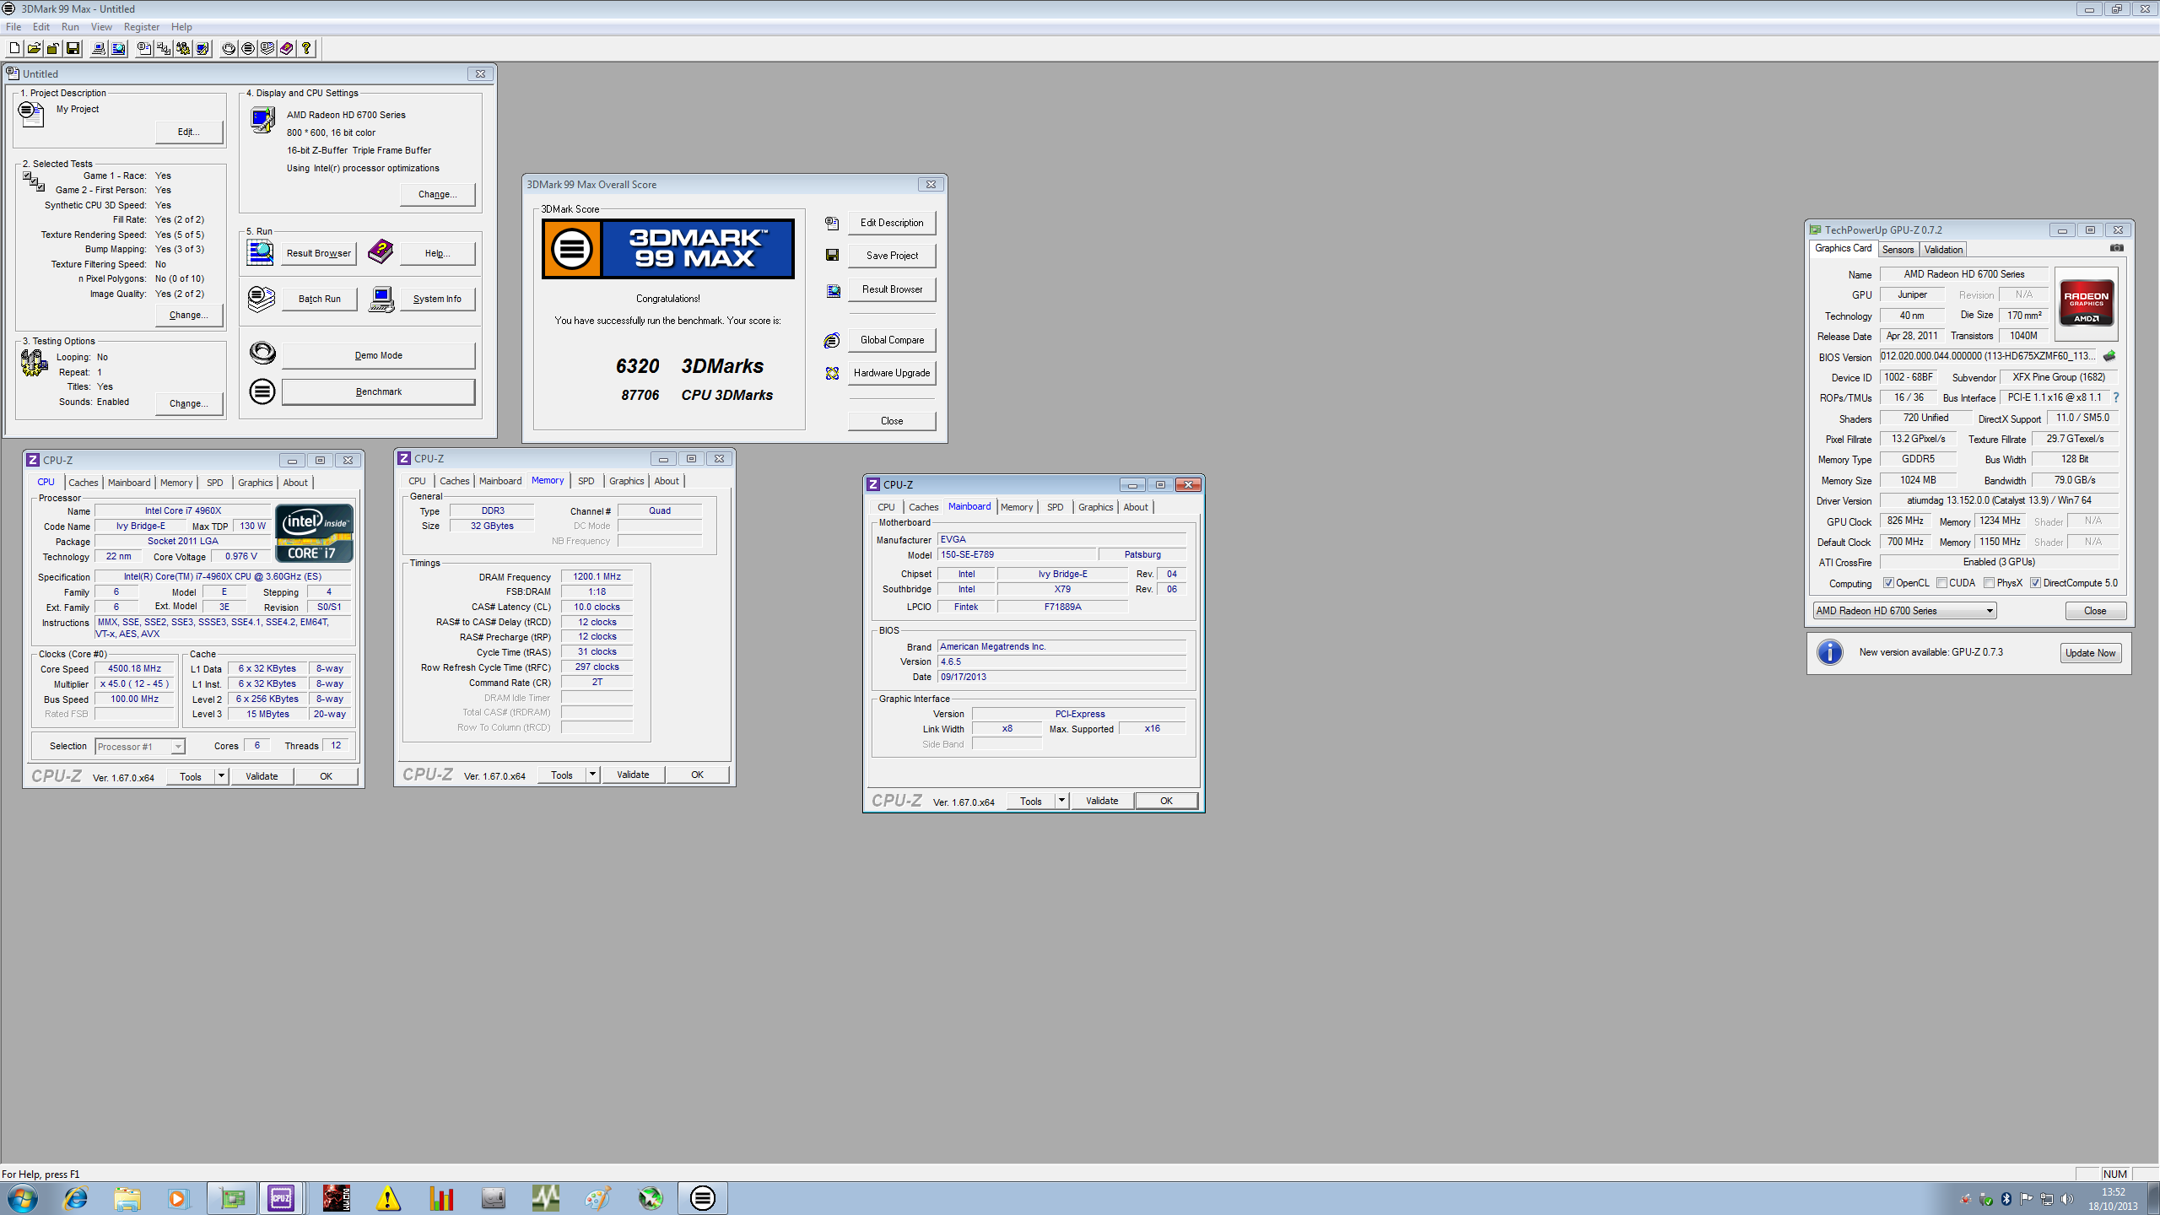2160x1215 pixels.
Task: Click the Radeon Graphics logo in GPU-Z
Action: (2086, 304)
